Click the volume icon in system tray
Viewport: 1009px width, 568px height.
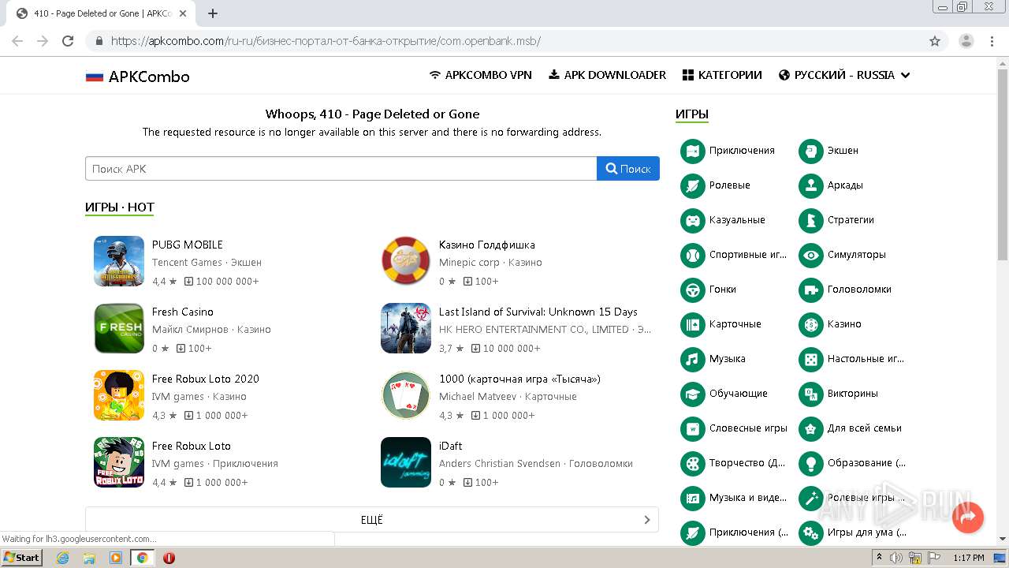pyautogui.click(x=896, y=558)
